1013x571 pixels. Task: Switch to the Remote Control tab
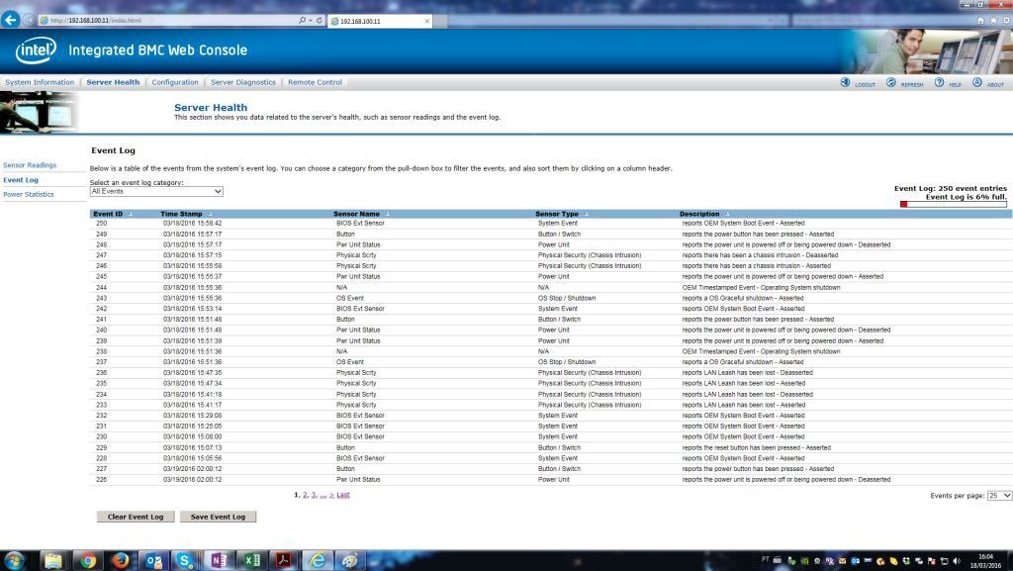[315, 82]
